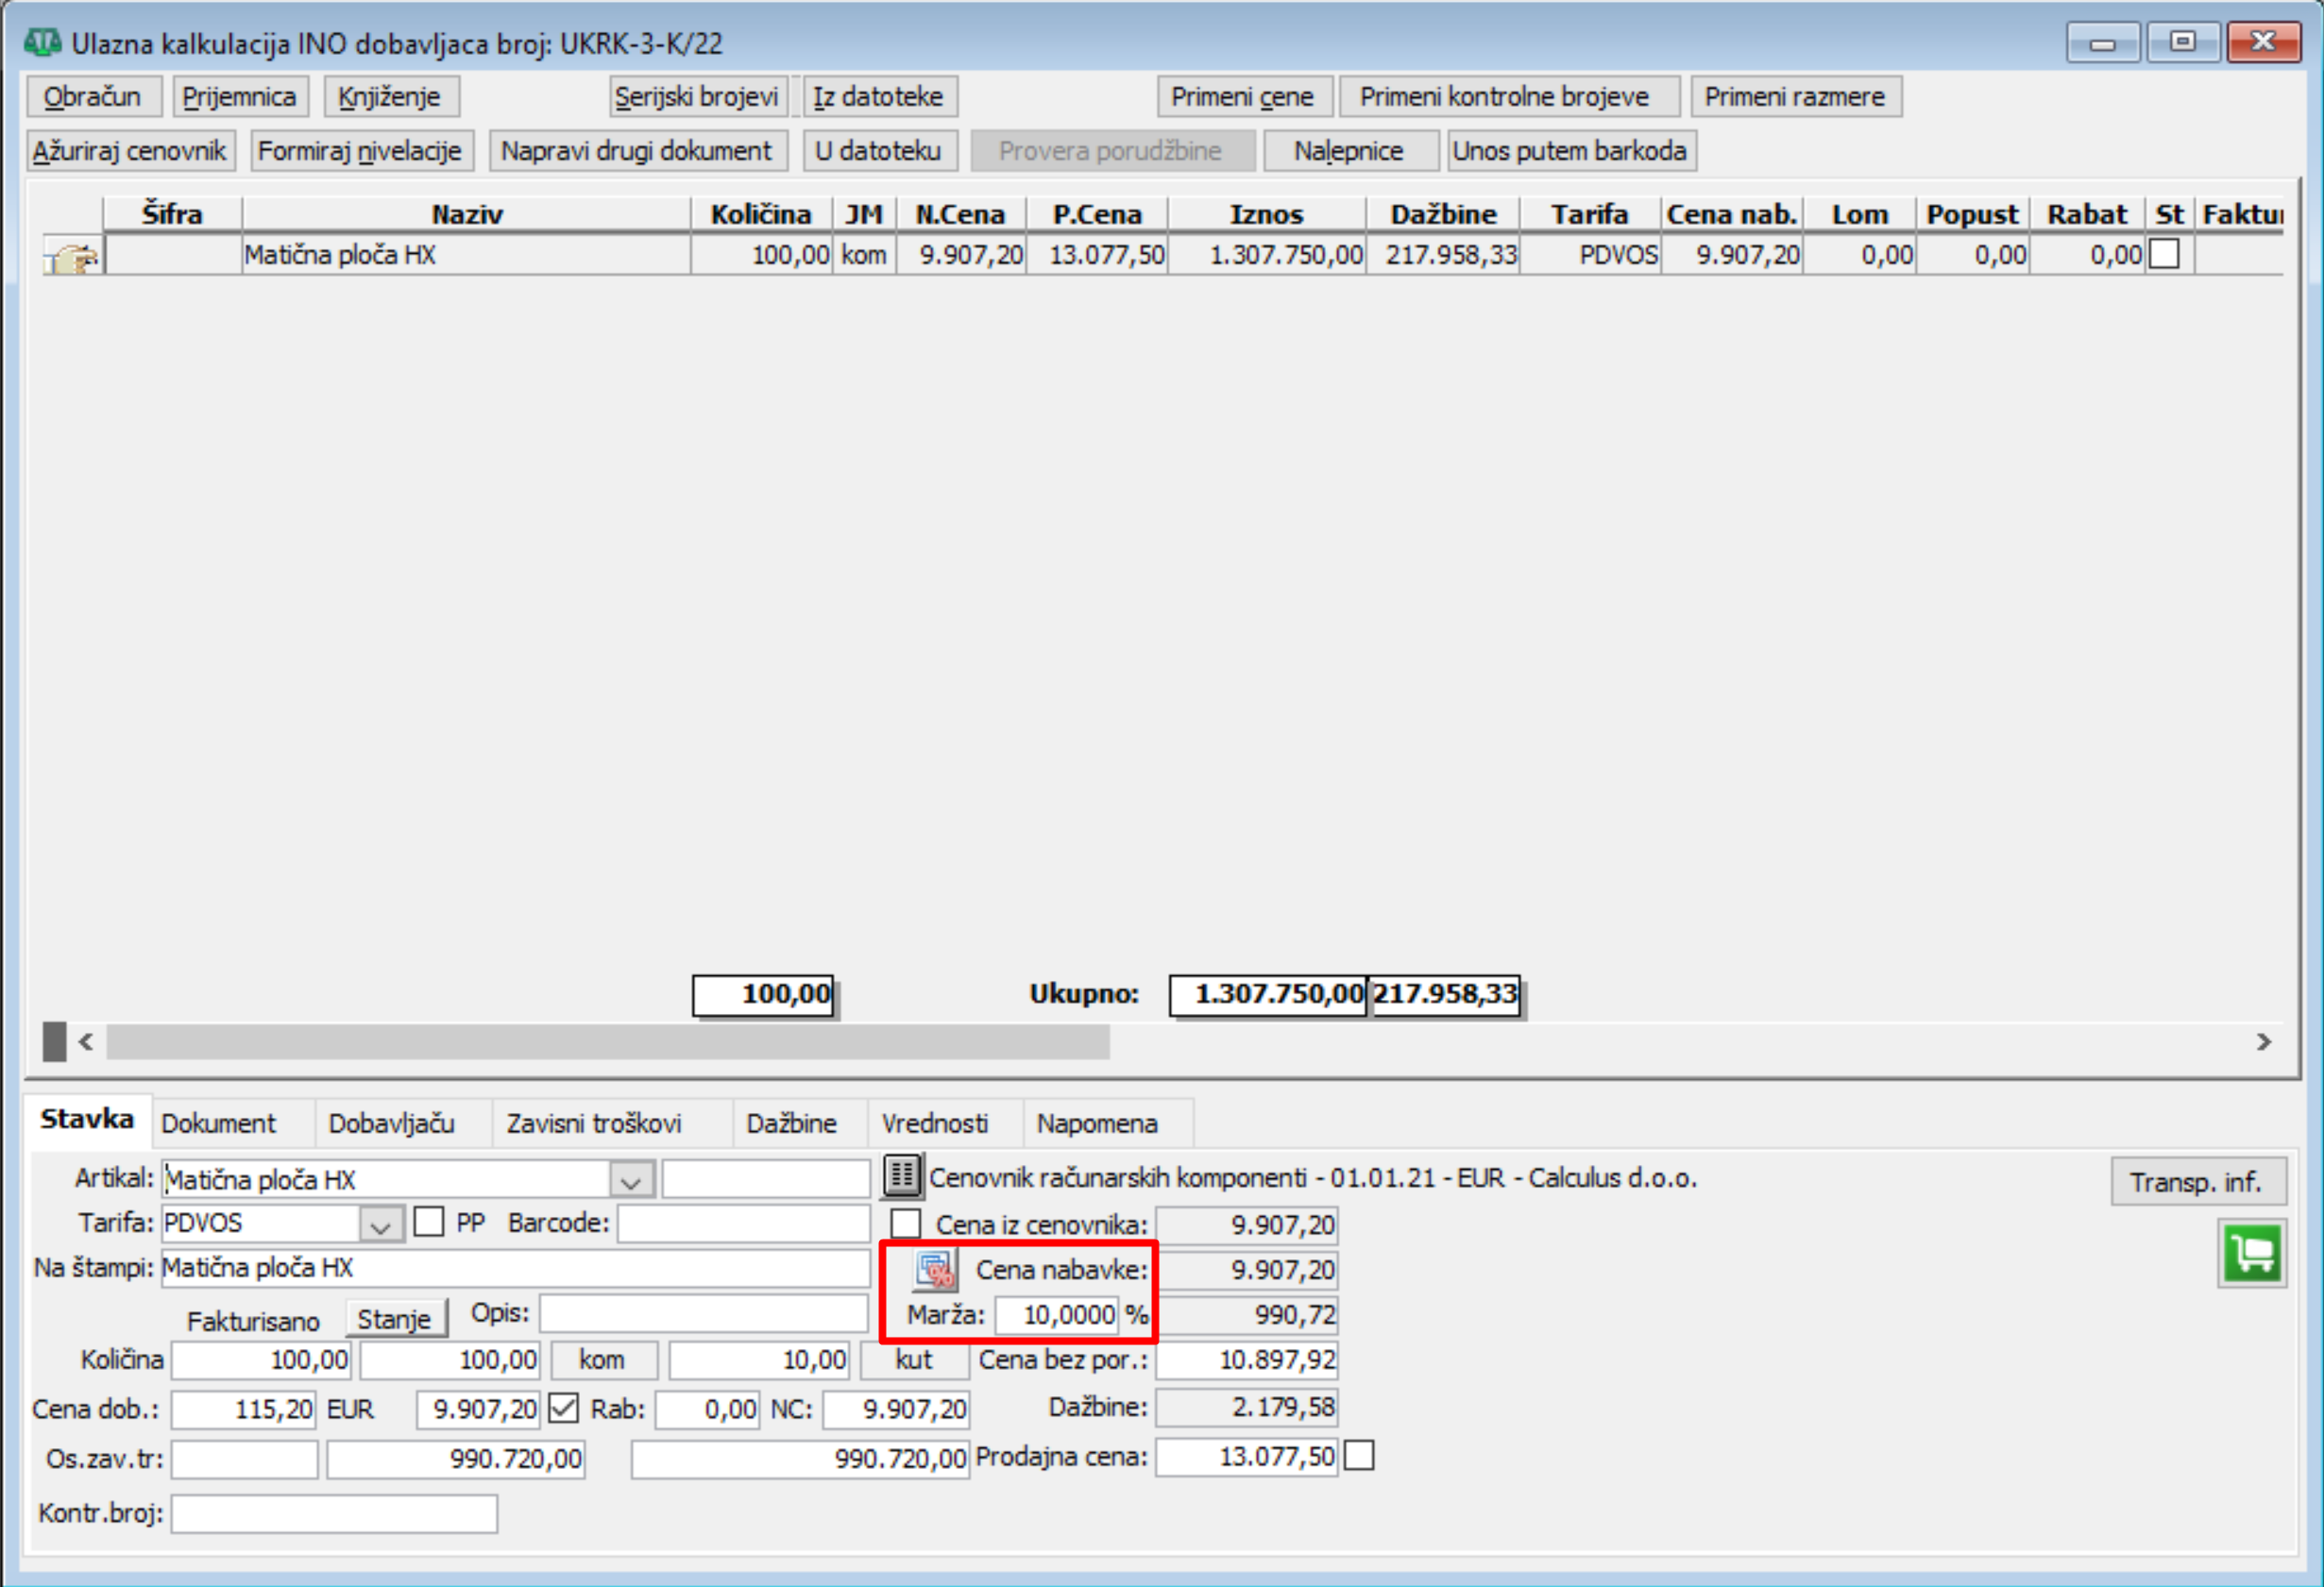The image size is (2324, 1587).
Task: Toggle the checkbox beside Prodajna cena
Action: 1359,1455
